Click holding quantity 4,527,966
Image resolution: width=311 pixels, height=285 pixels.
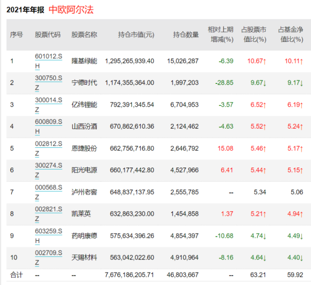point(185,170)
